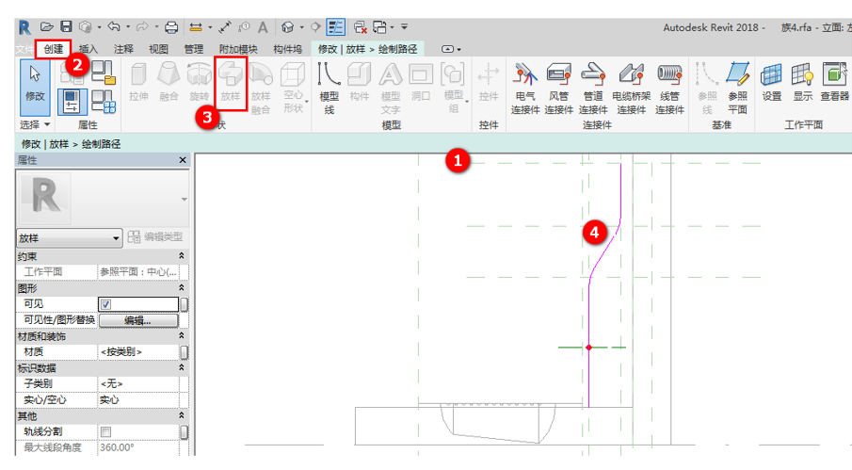Add a Pipe Connector (管道连接件)

593,88
